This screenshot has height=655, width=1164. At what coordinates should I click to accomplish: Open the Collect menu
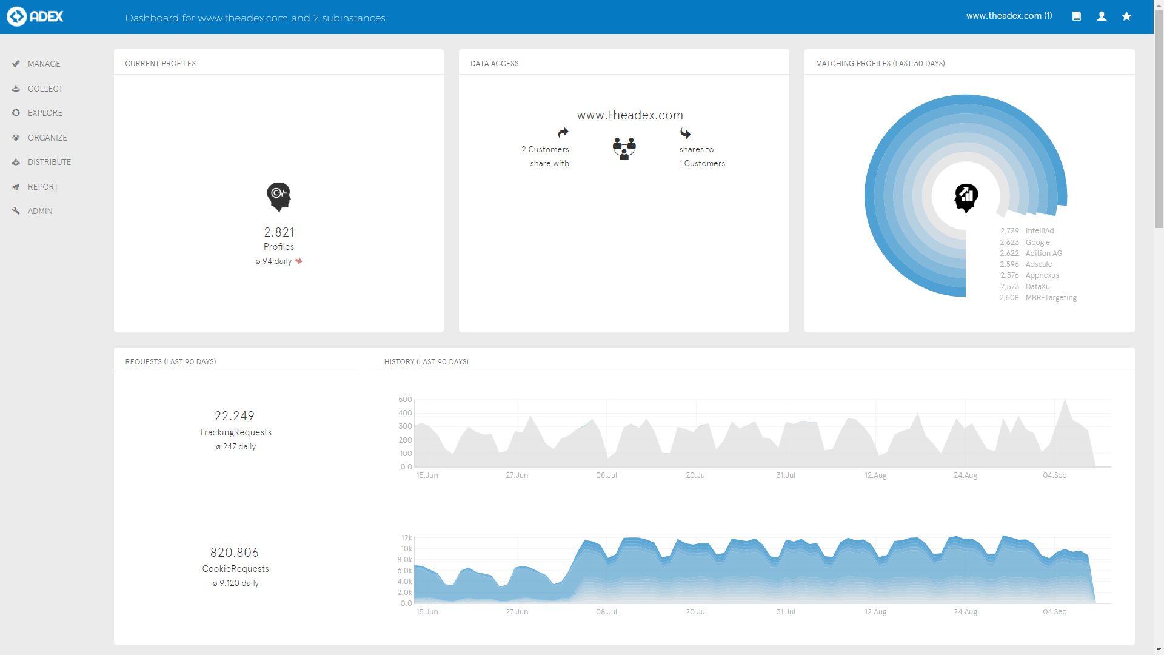pos(45,89)
